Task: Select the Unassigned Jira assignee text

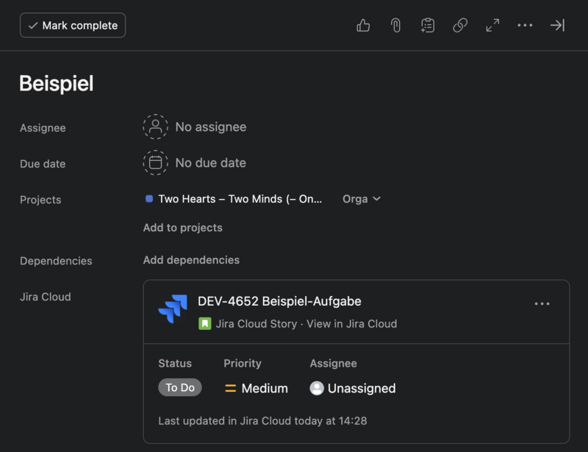Action: 362,388
